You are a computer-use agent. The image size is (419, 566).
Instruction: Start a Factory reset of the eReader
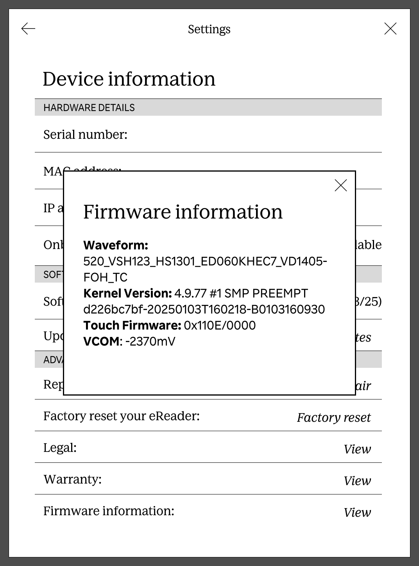point(334,417)
